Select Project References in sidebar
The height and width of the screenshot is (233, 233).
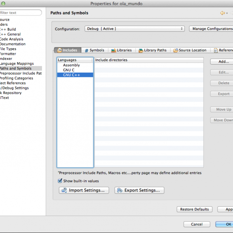(x=13, y=83)
